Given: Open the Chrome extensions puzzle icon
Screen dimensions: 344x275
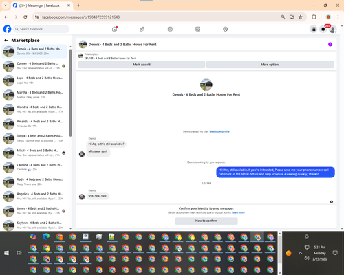Looking at the screenshot, I should coord(314,17).
